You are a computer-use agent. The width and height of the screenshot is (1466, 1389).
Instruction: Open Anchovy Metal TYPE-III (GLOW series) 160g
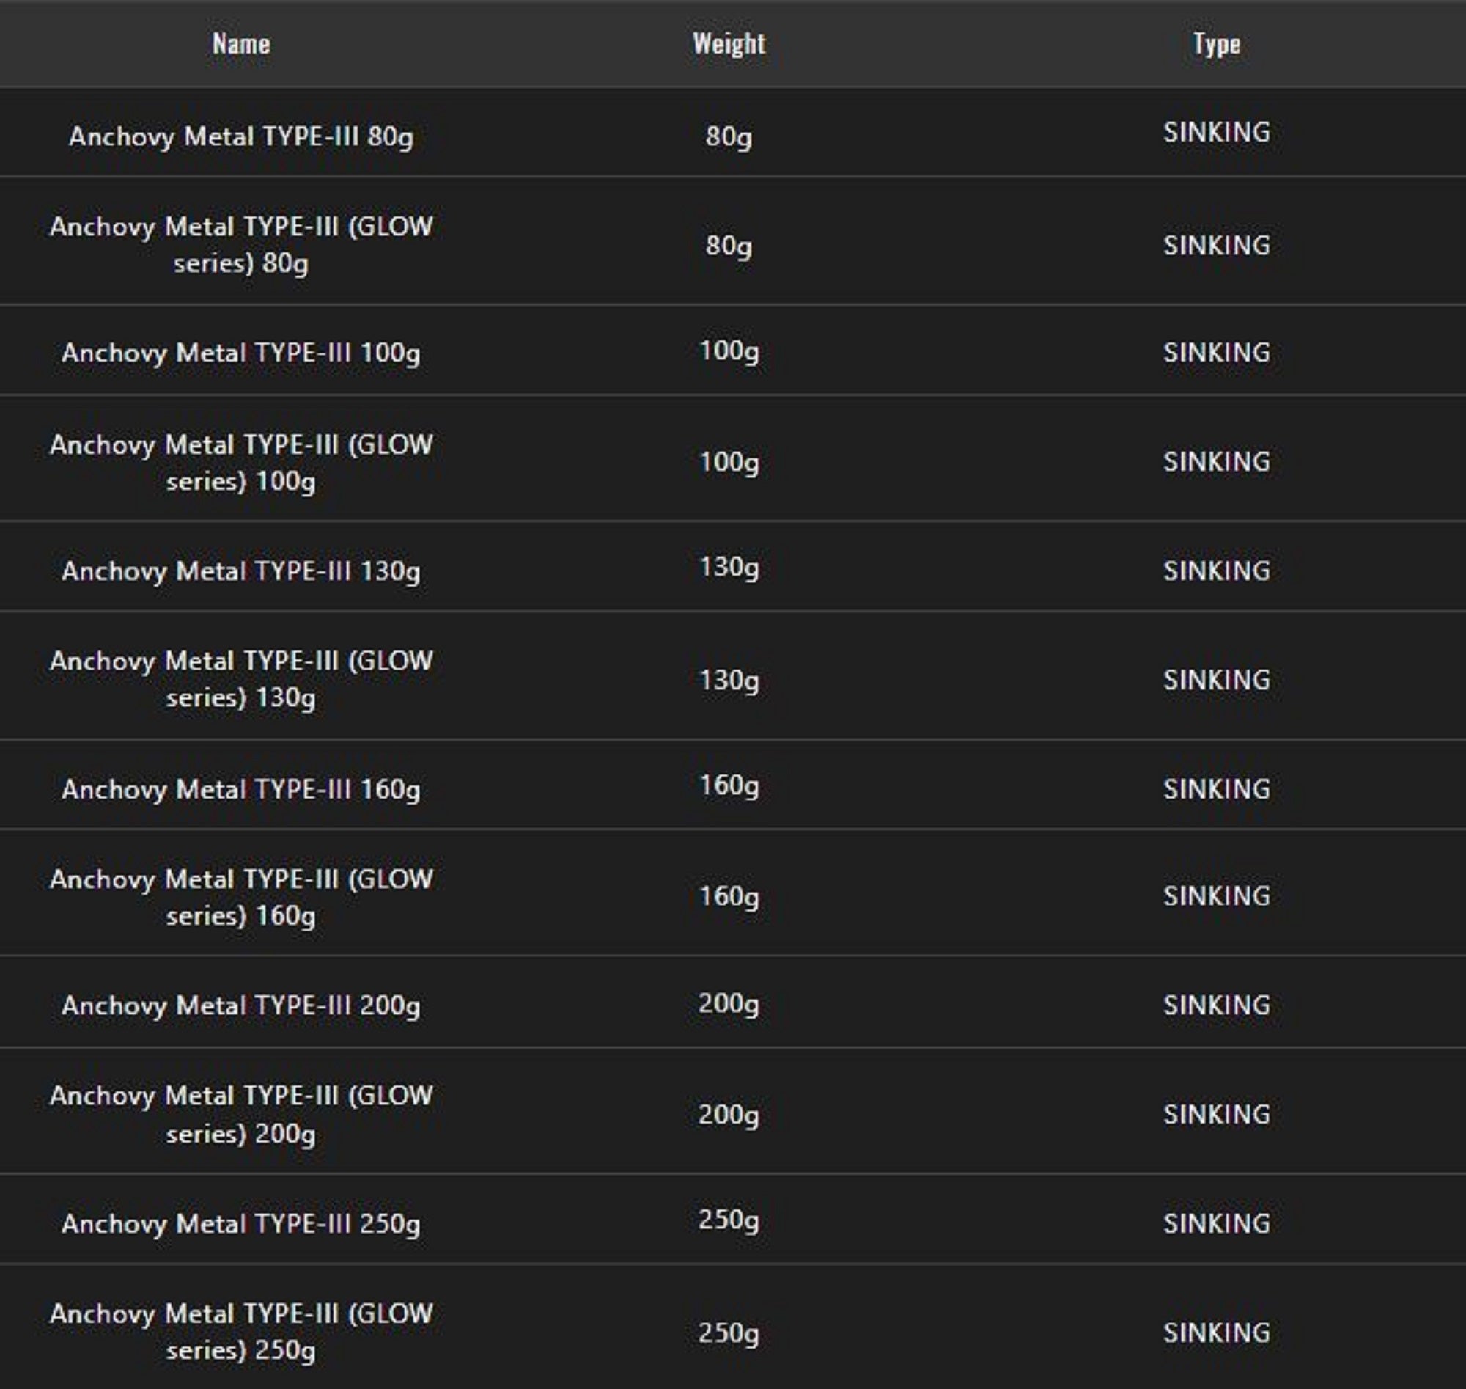[x=241, y=898]
